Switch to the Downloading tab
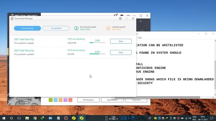 click(x=27, y=28)
